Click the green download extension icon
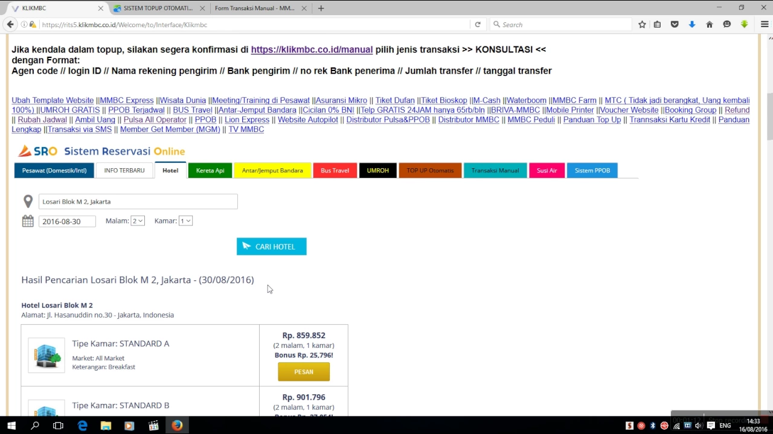 coord(745,25)
